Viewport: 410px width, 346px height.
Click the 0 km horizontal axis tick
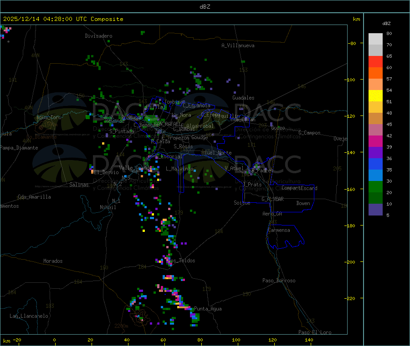coord(54,340)
